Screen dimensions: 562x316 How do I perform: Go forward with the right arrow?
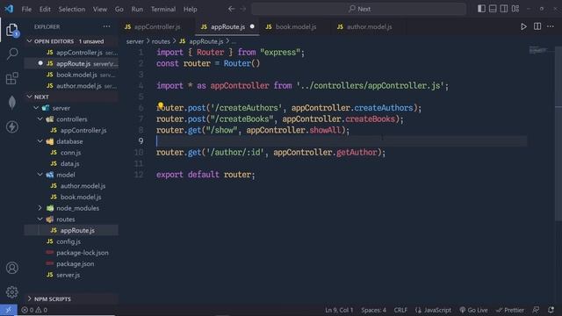click(x=243, y=9)
